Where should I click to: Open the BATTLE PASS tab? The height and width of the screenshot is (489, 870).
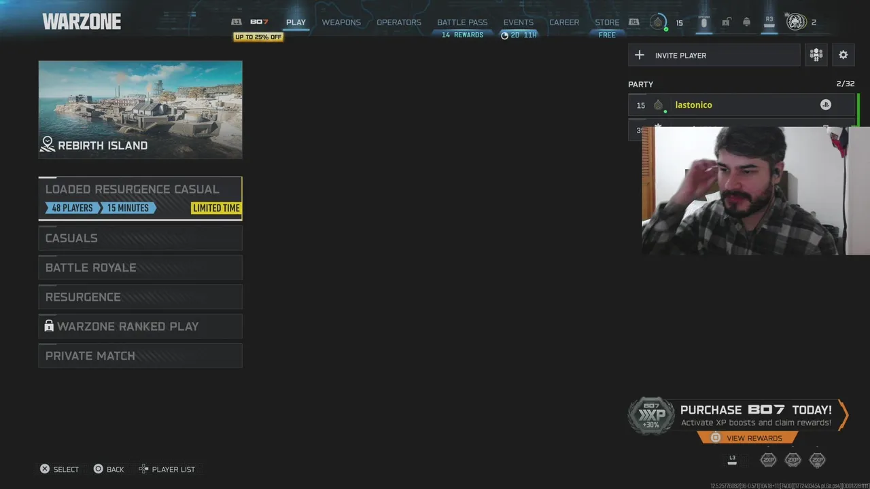point(462,22)
